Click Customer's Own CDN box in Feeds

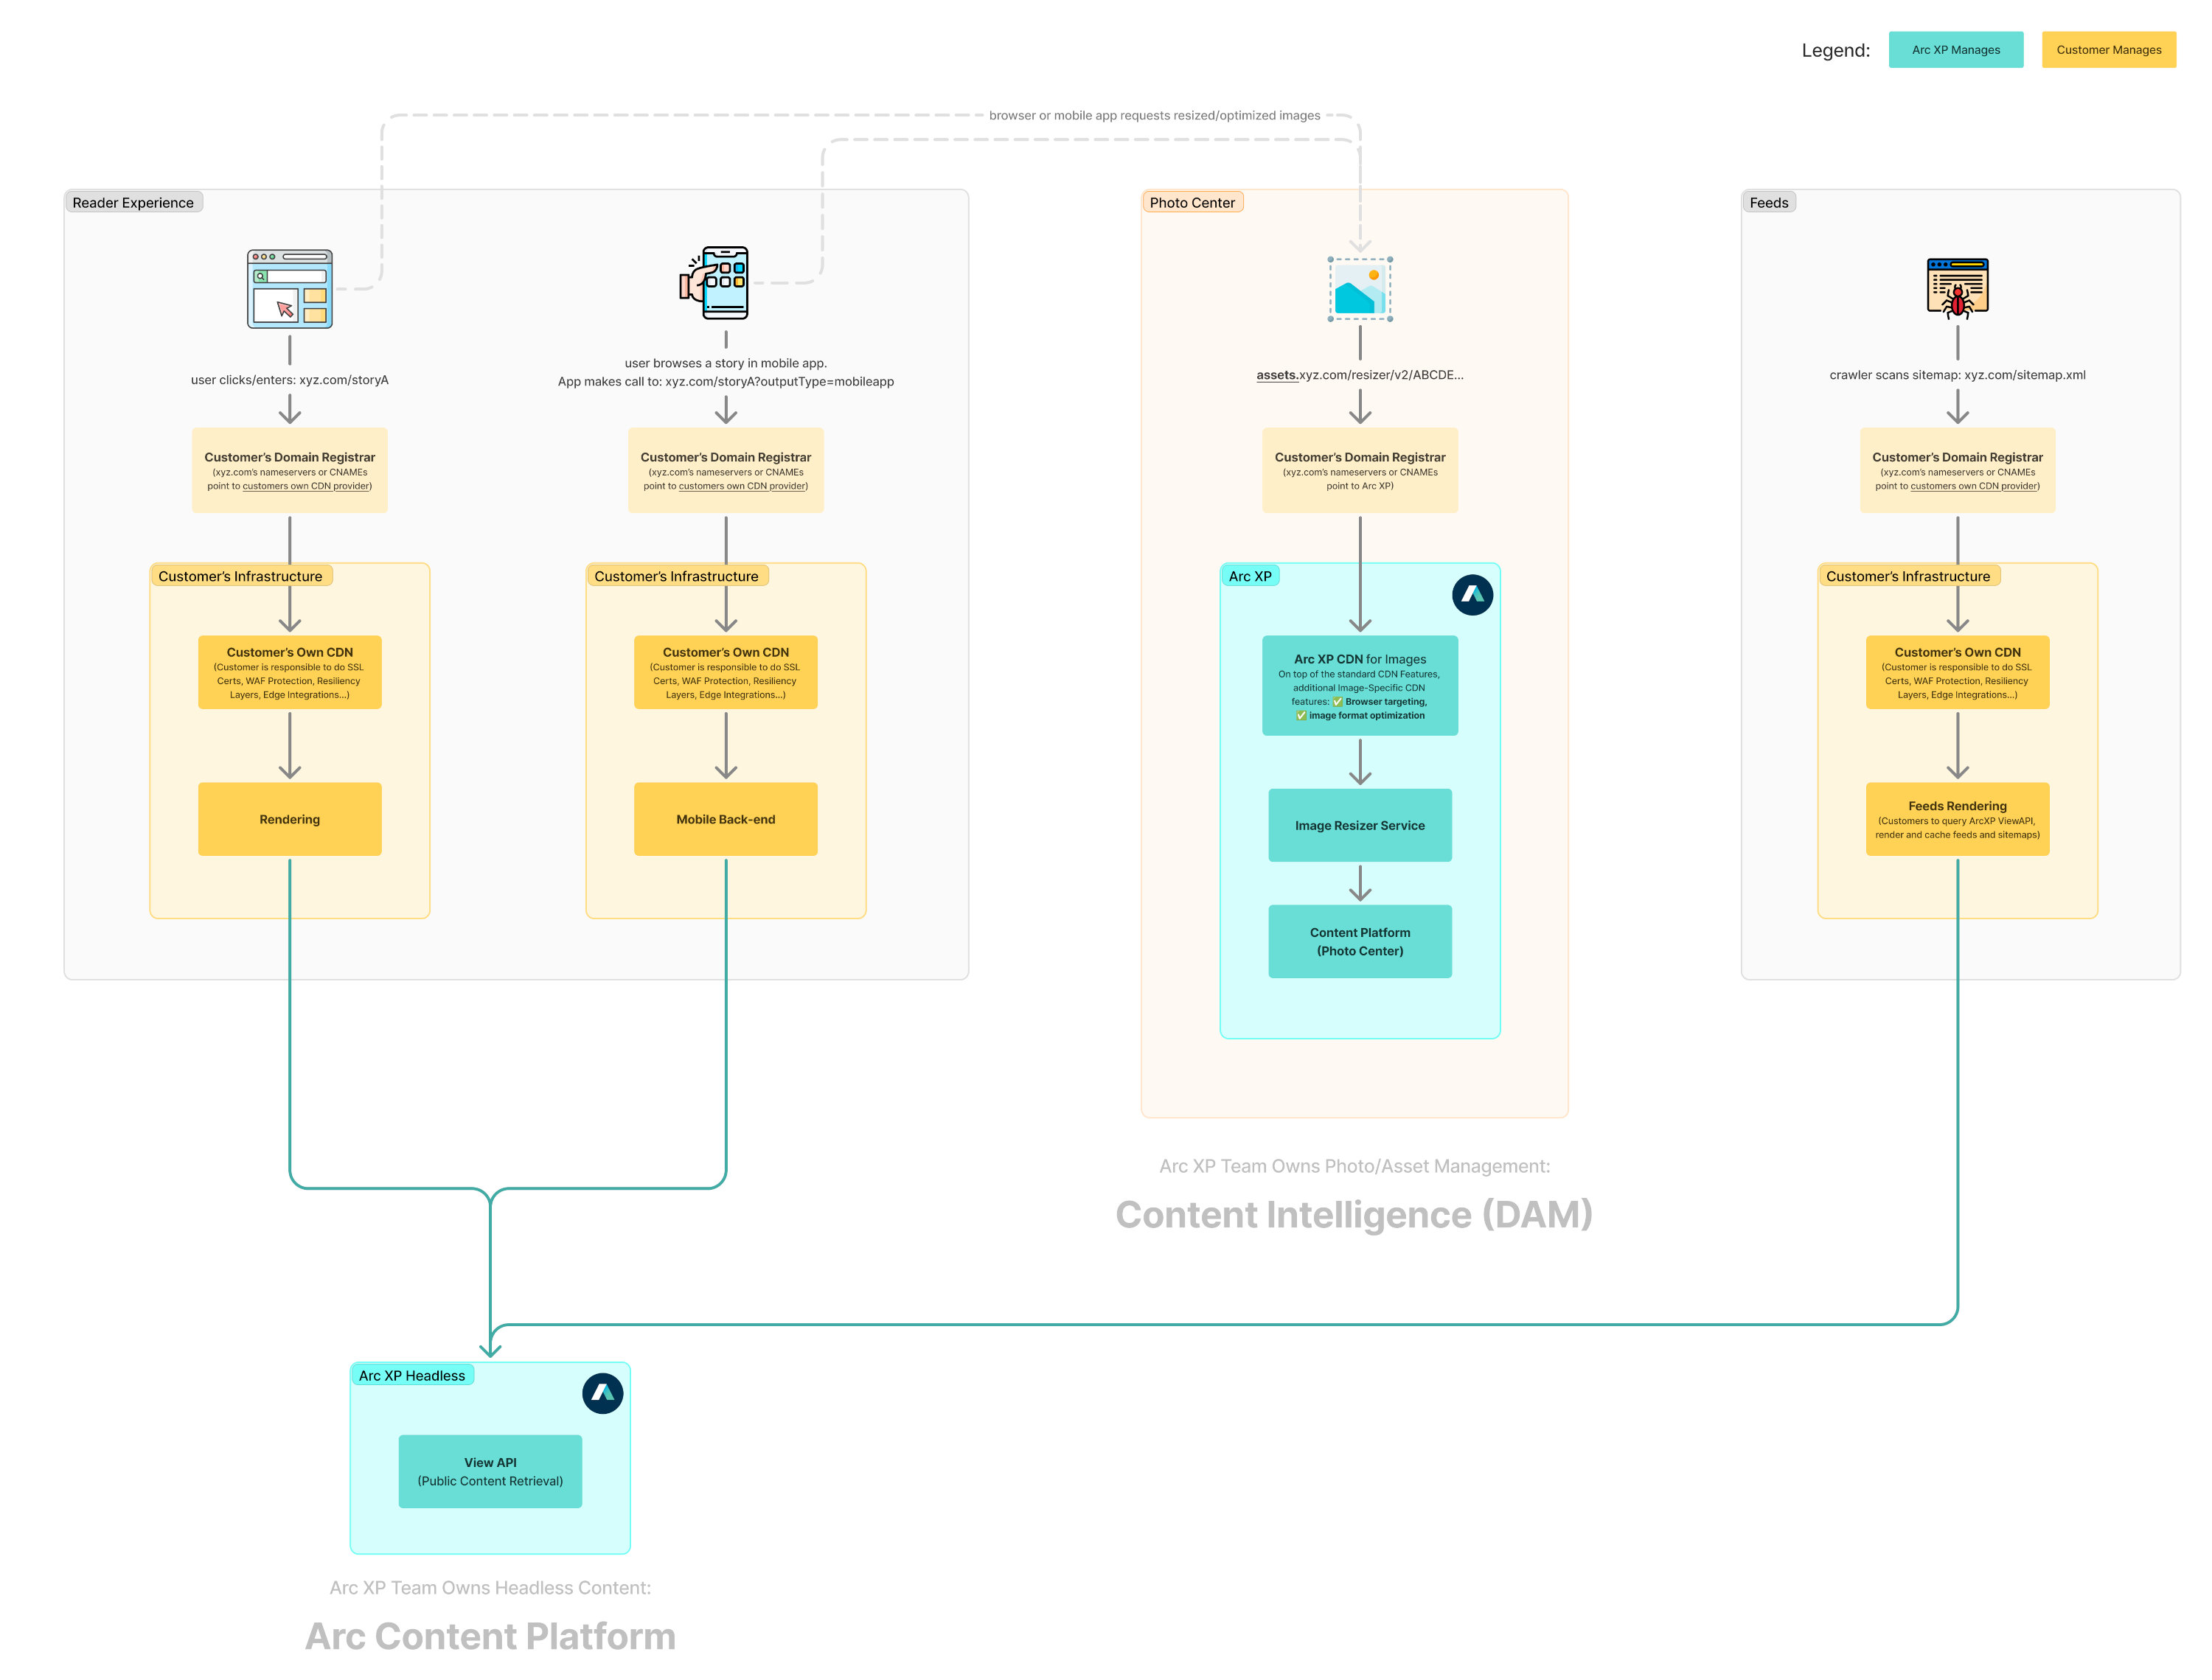[1957, 672]
